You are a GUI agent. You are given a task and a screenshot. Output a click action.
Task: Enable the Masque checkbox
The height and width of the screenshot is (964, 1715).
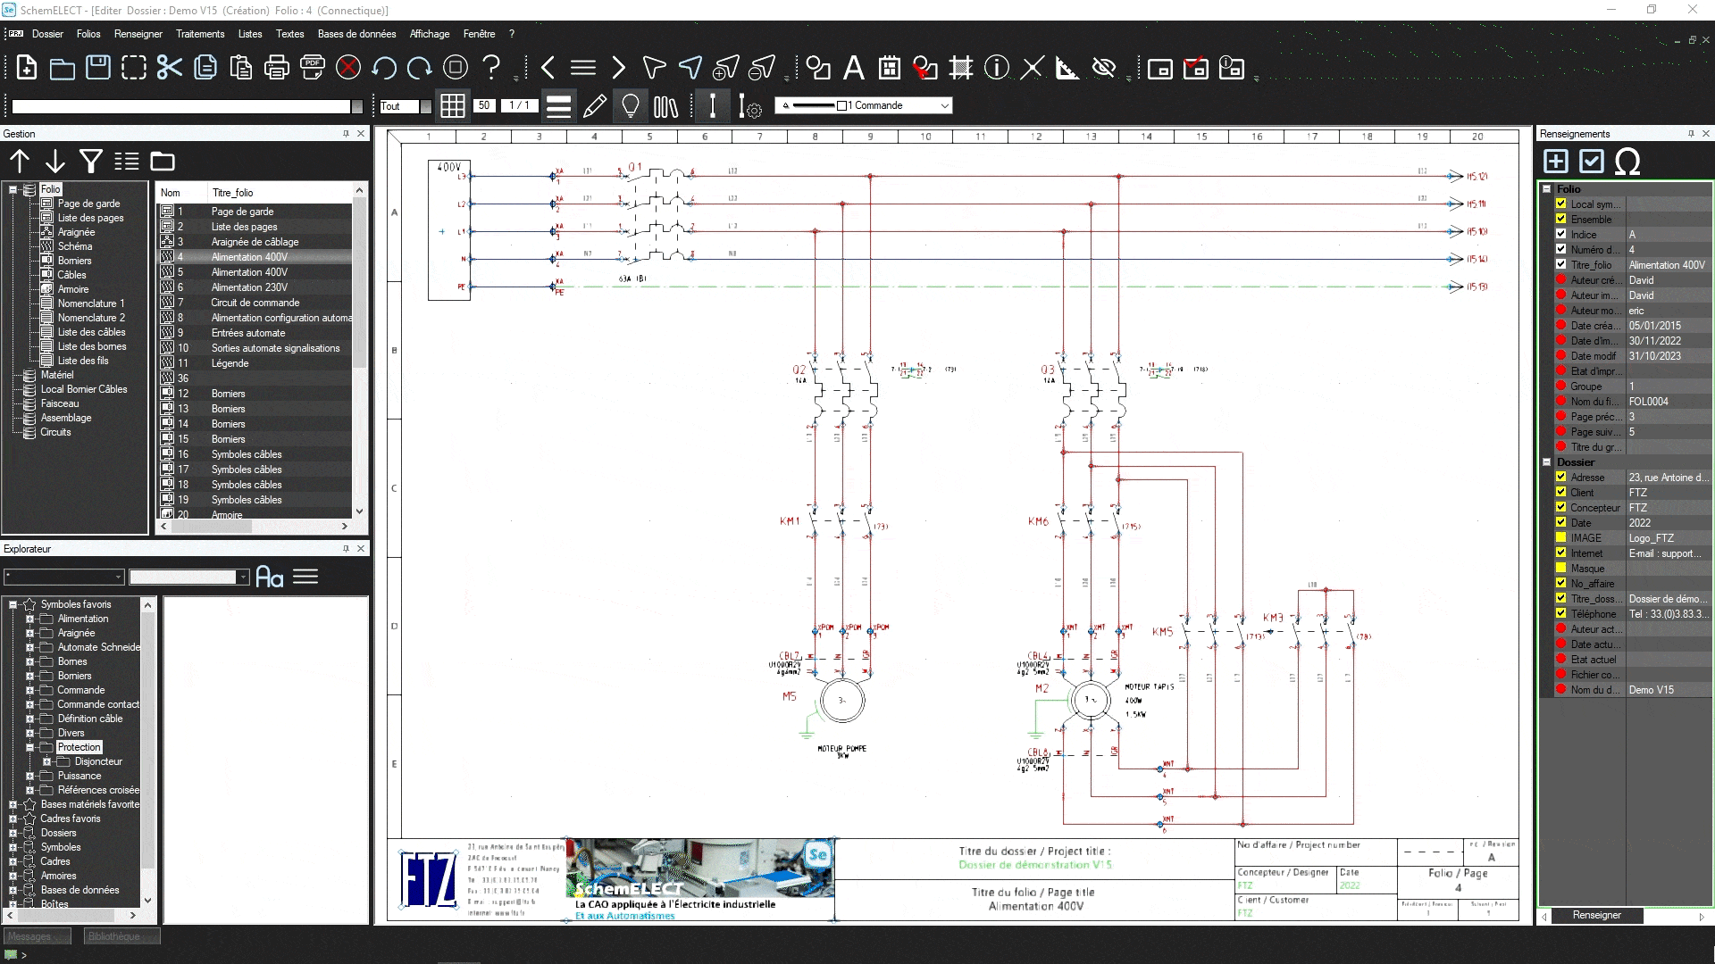click(x=1560, y=568)
